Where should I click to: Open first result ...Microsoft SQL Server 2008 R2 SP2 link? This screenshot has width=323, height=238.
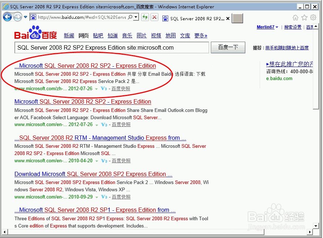pos(85,66)
